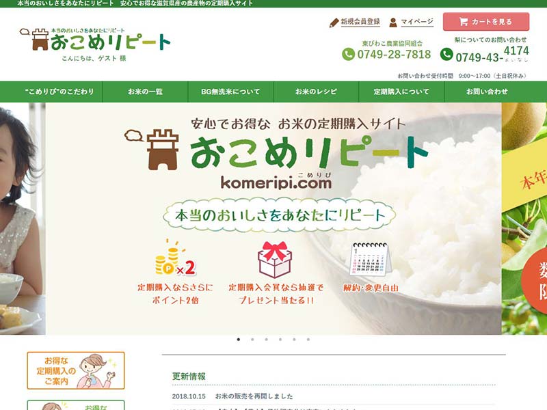Image resolution: width=547 pixels, height=410 pixels.
Task: Click the pencil icon for new member registration
Action: [x=334, y=23]
